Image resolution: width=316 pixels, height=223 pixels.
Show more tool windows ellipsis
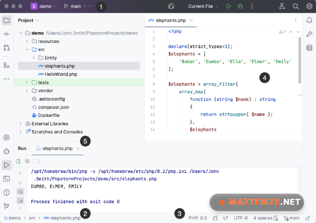coord(6,79)
